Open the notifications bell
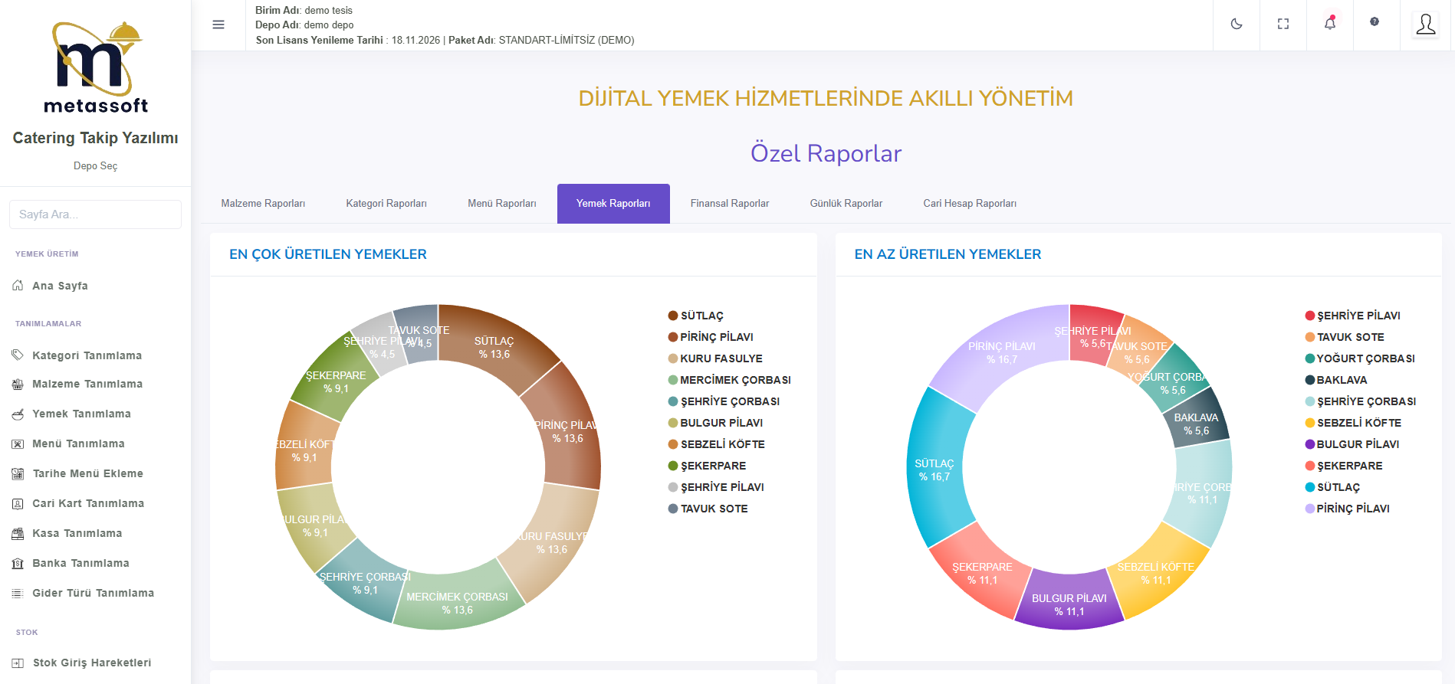The image size is (1455, 684). [1330, 24]
